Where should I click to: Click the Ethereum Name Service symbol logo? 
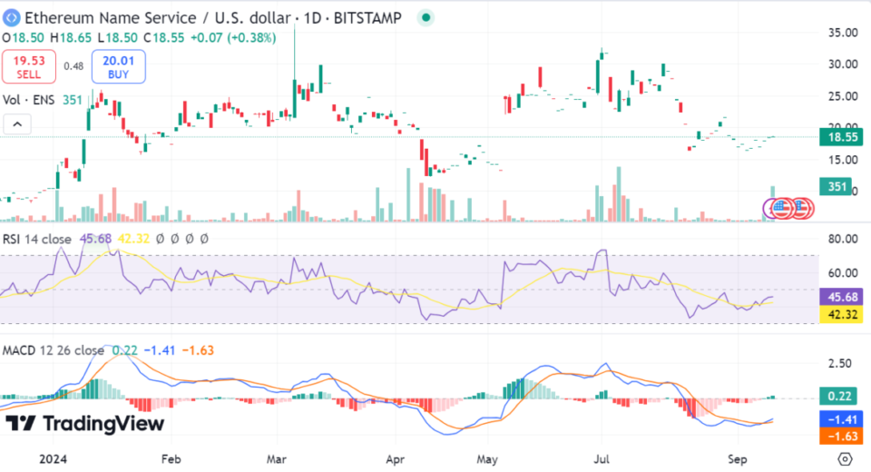coord(11,18)
